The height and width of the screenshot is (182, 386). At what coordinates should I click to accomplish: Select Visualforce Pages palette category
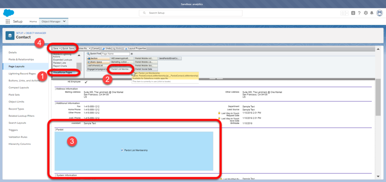pos(63,73)
